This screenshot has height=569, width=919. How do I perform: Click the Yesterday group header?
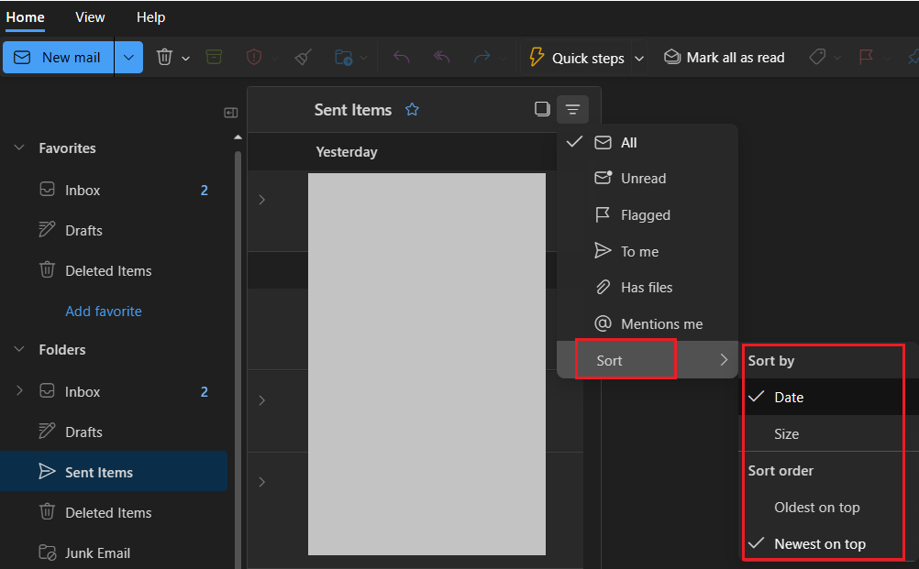pos(347,151)
